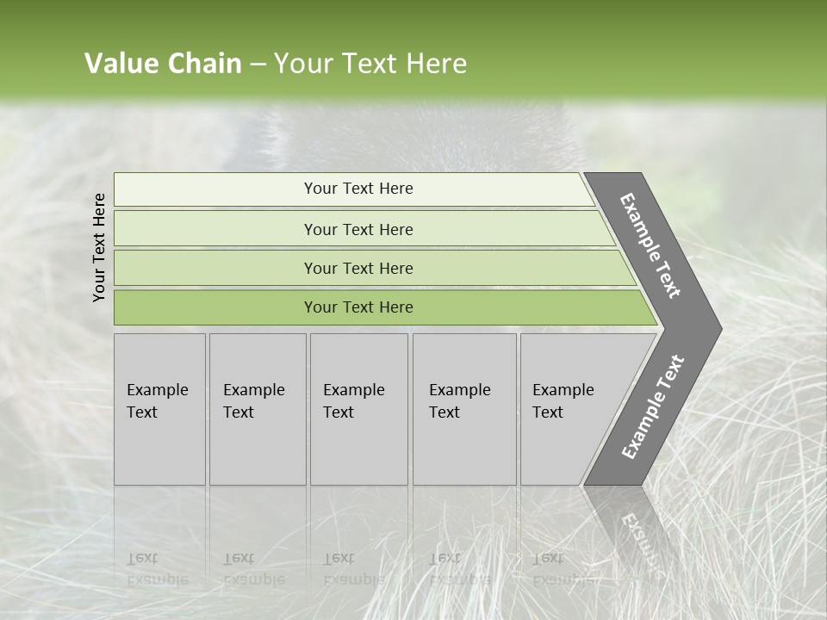The height and width of the screenshot is (620, 827).
Task: Click the second gray 'Example Text' box
Action: (x=257, y=409)
